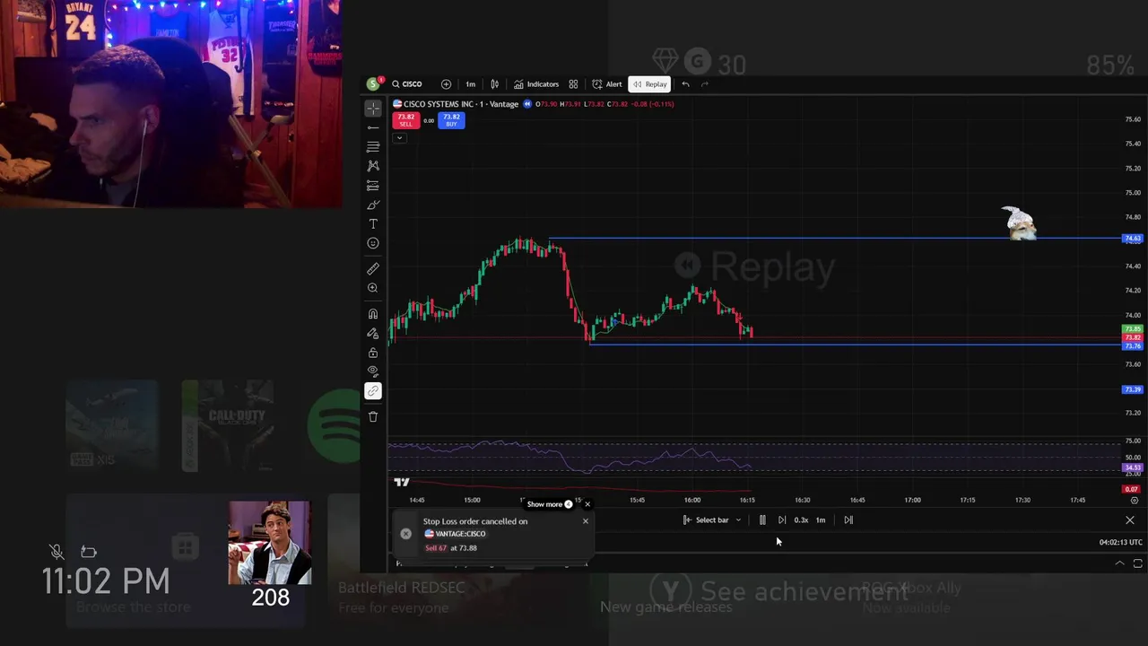This screenshot has height=646, width=1148.
Task: Choose the patterns drawing tool
Action: [373, 166]
